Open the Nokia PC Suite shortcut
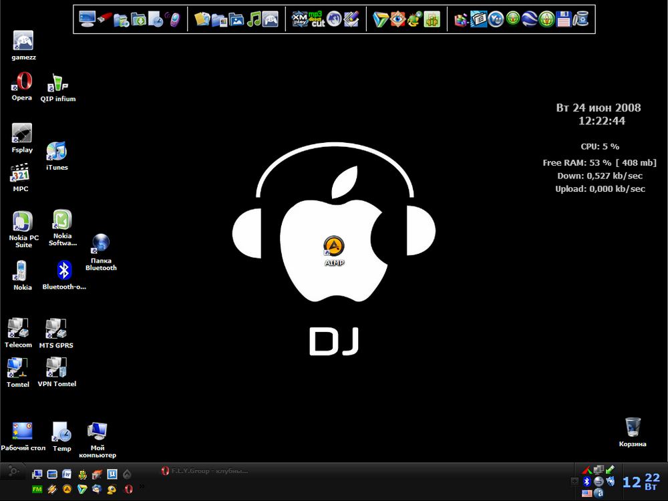Image resolution: width=668 pixels, height=501 pixels. (23, 230)
